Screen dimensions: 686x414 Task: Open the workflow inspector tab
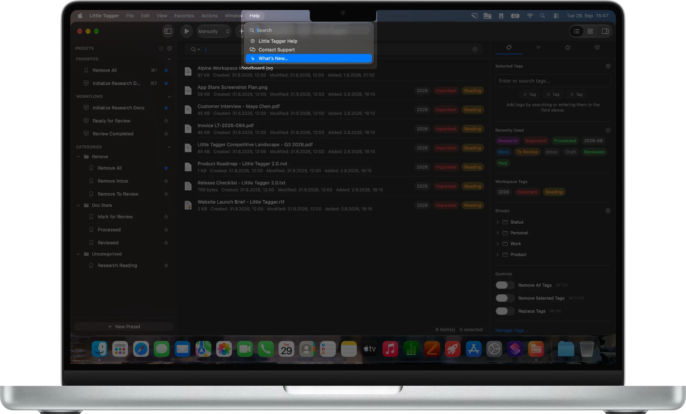(x=597, y=47)
